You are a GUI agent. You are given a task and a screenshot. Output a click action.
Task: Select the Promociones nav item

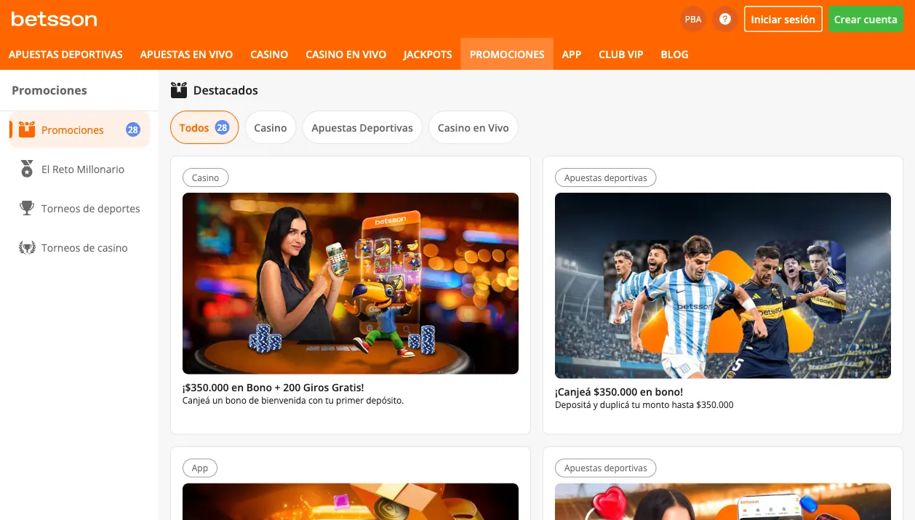coord(507,55)
